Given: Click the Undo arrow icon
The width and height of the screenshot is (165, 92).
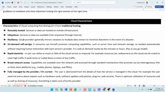Looking at the screenshot, I should (x=21, y=3).
